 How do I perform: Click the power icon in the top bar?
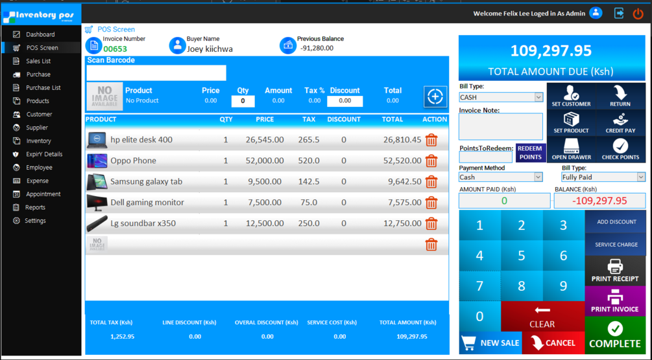coord(638,14)
